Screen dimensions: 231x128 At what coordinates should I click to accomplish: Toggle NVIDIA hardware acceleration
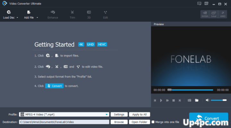point(205,14)
